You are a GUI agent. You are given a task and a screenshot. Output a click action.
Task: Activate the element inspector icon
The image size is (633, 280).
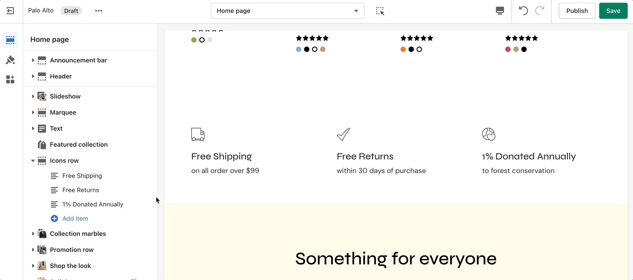380,11
